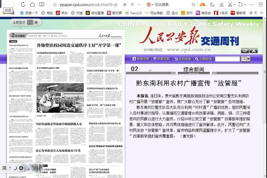Click the 日期检索 date search field
The width and height of the screenshot is (267, 178).
coord(227,59)
